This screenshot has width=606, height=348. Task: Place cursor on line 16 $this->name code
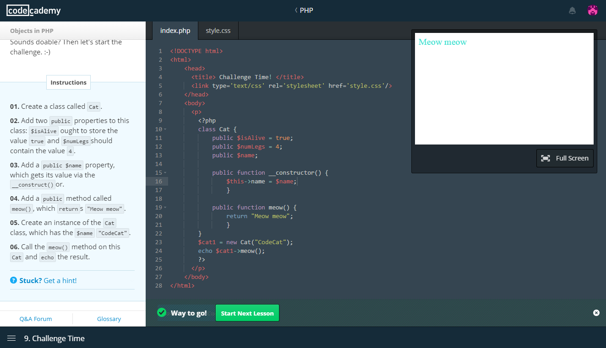pos(262,182)
